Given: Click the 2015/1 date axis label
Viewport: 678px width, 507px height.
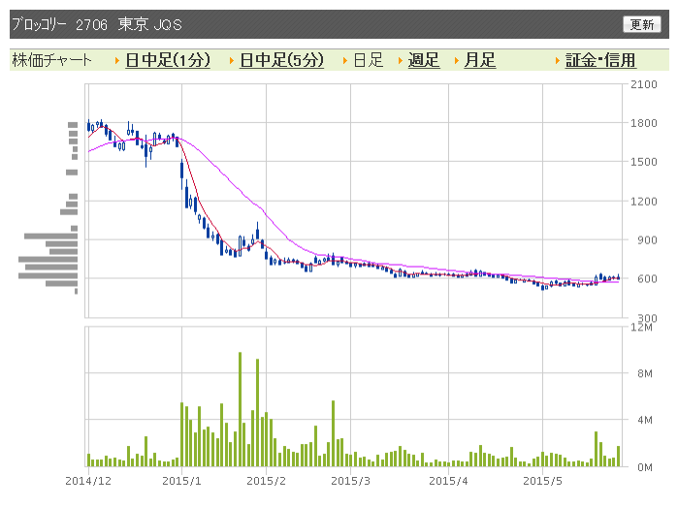Looking at the screenshot, I should pyautogui.click(x=181, y=481).
